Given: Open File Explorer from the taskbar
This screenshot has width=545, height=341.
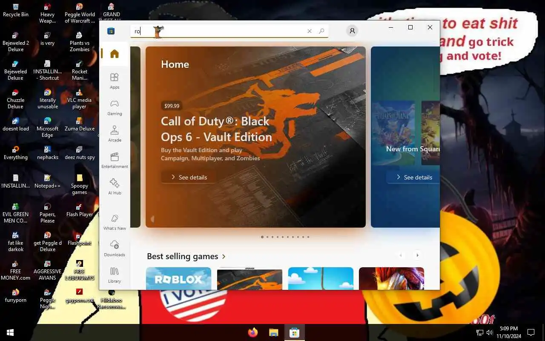Looking at the screenshot, I should [273, 332].
